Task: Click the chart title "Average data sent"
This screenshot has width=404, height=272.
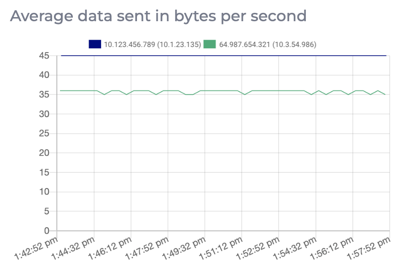Action: 158,16
